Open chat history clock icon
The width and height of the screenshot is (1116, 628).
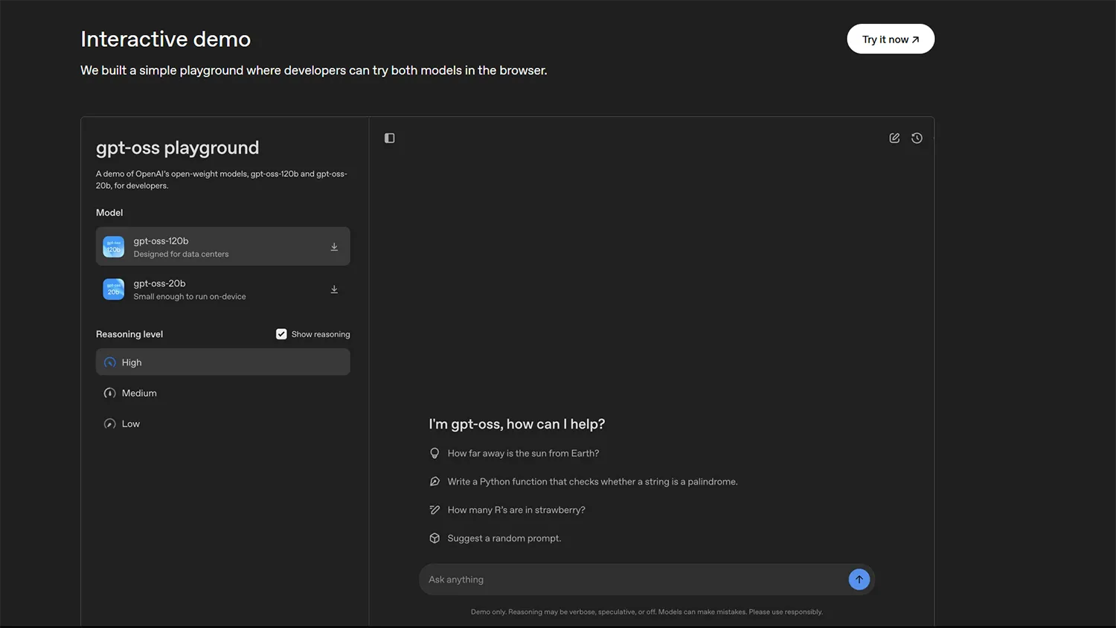coord(917,138)
